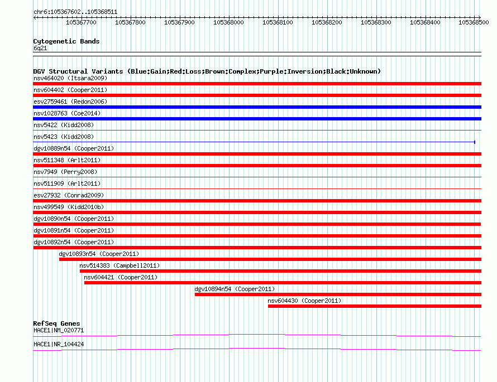
Task: Open the HACE1|NM_020771 gene label
Action: click(59, 330)
